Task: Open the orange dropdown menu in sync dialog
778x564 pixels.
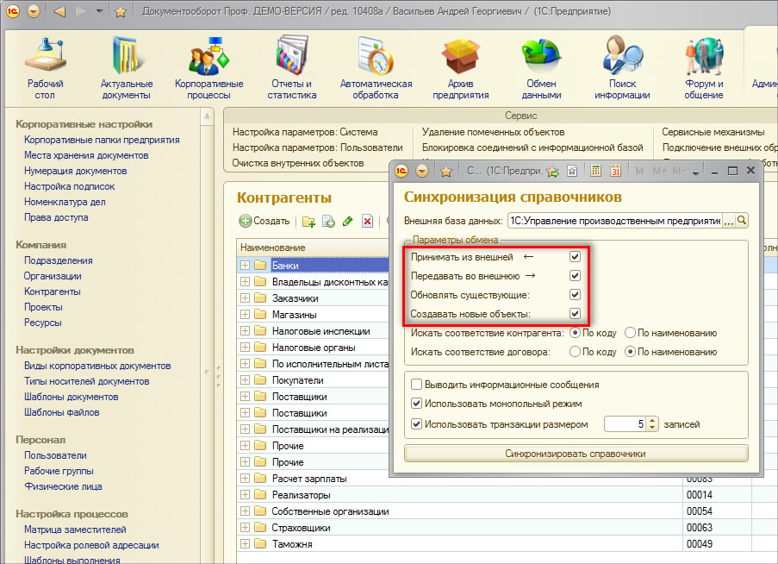Action: tap(422, 172)
